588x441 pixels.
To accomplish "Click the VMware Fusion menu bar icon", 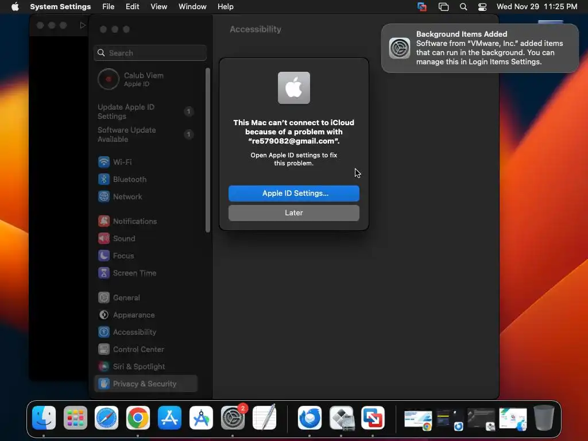I will tap(422, 7).
